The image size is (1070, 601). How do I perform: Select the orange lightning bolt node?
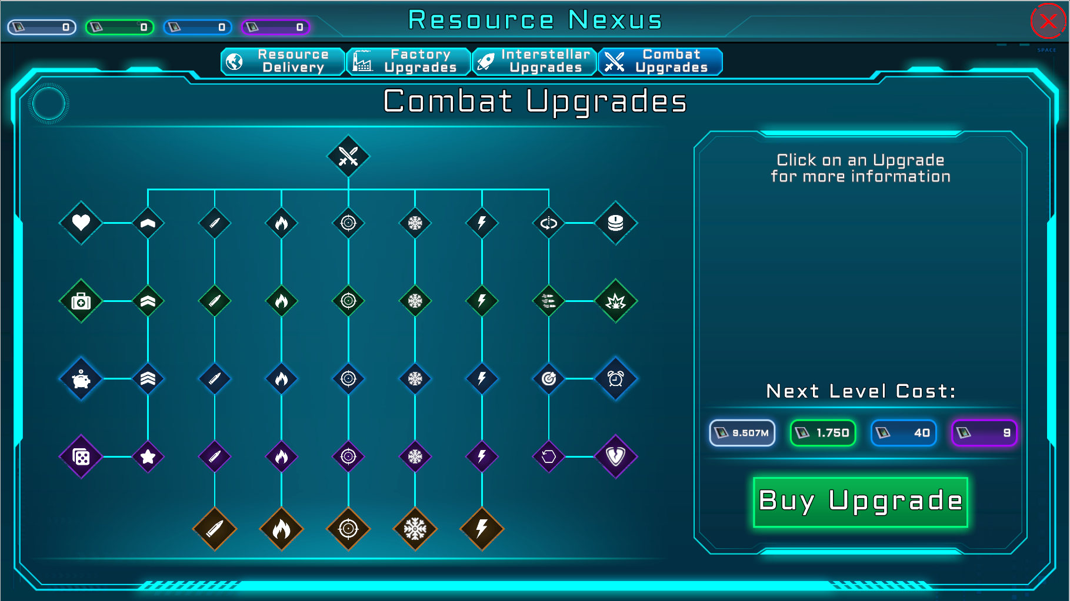coord(482,529)
